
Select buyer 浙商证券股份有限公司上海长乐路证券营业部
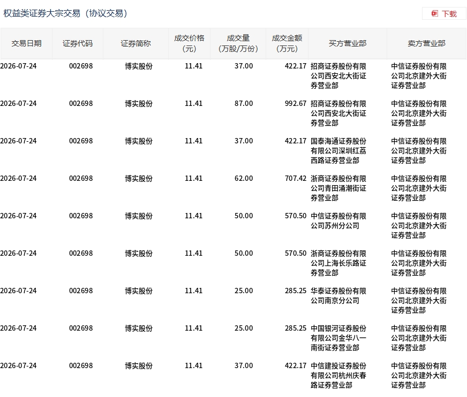point(338,263)
